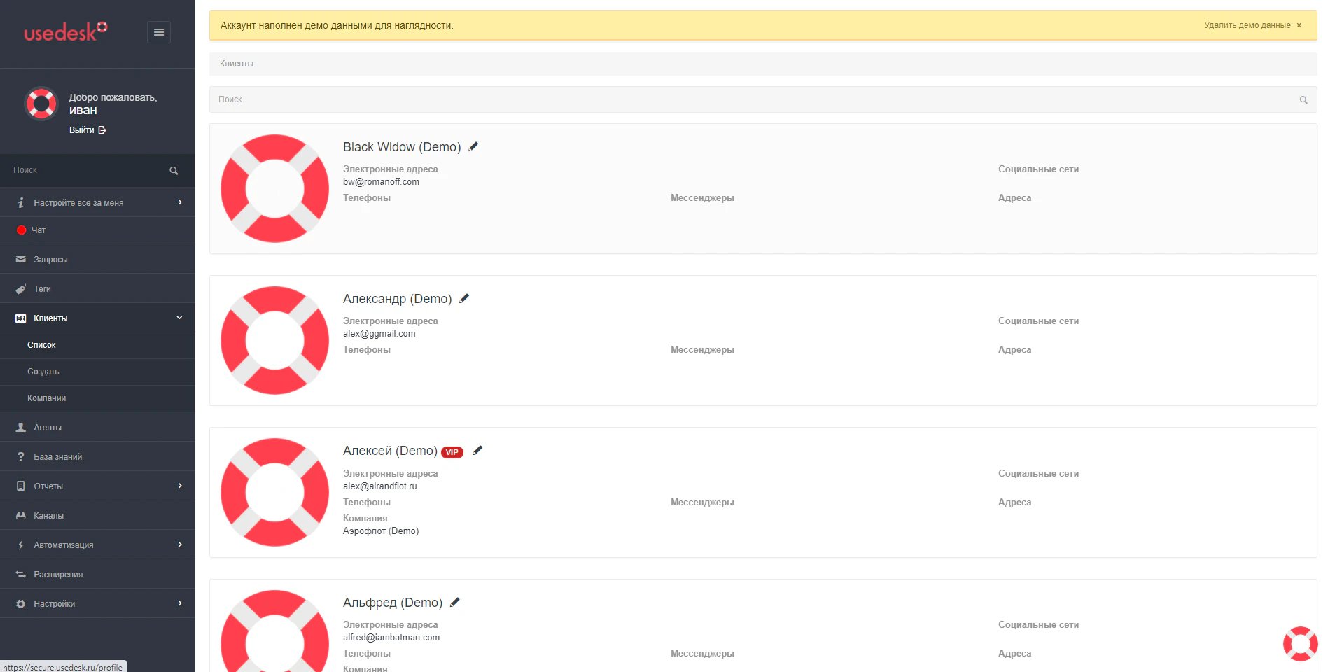Click Удалить демо данные in yellow banner
Image resolution: width=1328 pixels, height=672 pixels.
pos(1247,25)
